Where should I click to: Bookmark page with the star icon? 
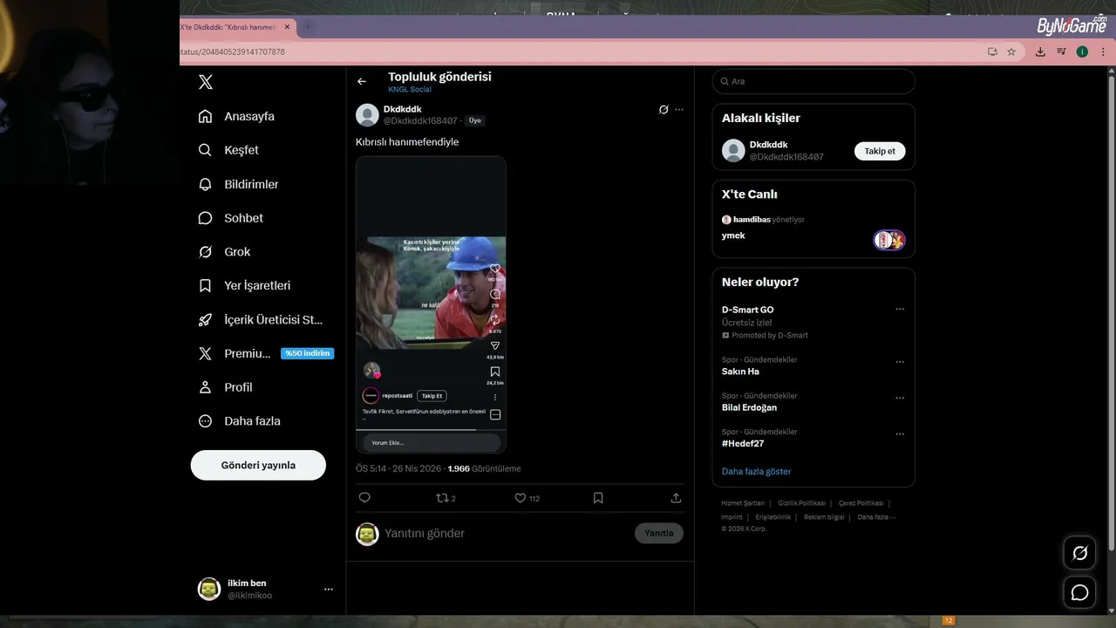point(1011,52)
